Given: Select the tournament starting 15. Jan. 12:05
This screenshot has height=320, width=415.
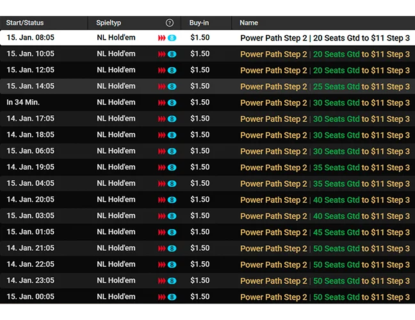Looking at the screenshot, I should tap(30, 70).
